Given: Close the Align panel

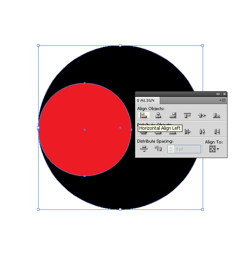Looking at the screenshot, I should (225, 94).
